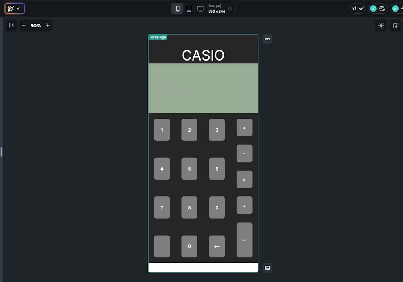Click the rightmost green checkmark icon

click(x=395, y=9)
